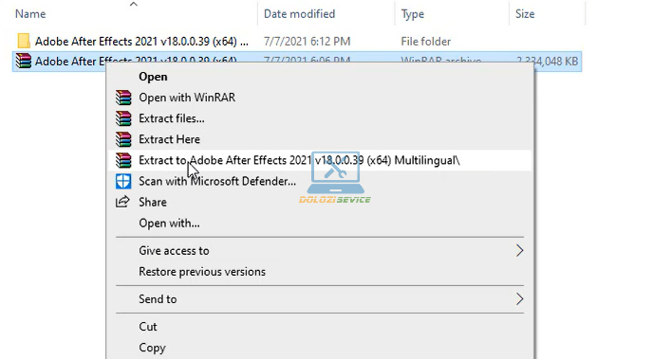Sort by the Name column header
Screen dimensions: 671x359
pos(30,14)
